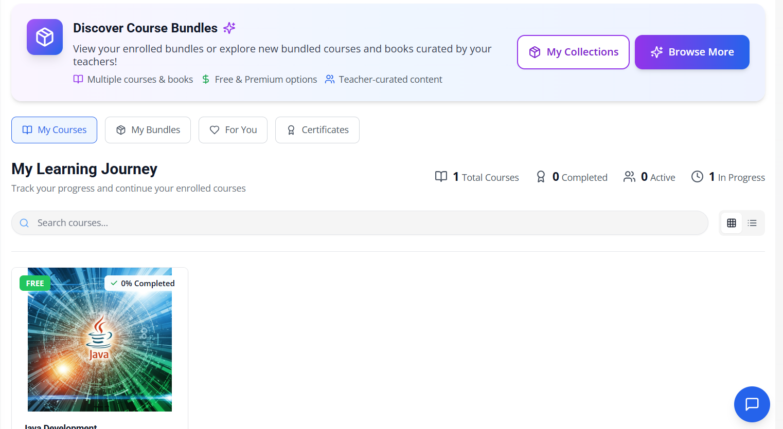Click the sparkle icon beside Discover Course Bundles
This screenshot has width=783, height=429.
(x=229, y=28)
